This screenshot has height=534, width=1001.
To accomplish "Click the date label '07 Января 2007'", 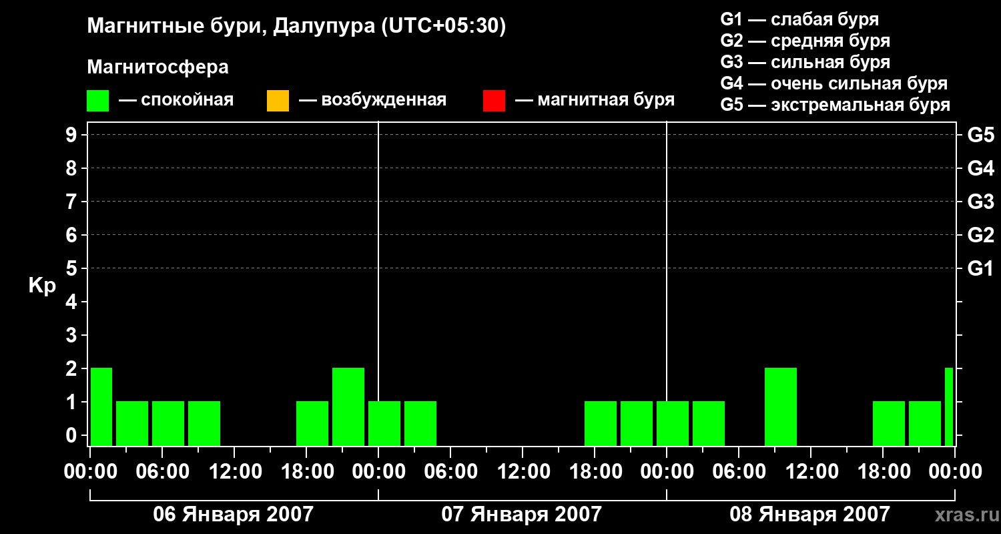I will (521, 514).
